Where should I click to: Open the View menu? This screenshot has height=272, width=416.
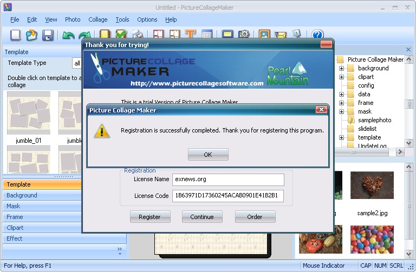[51, 19]
